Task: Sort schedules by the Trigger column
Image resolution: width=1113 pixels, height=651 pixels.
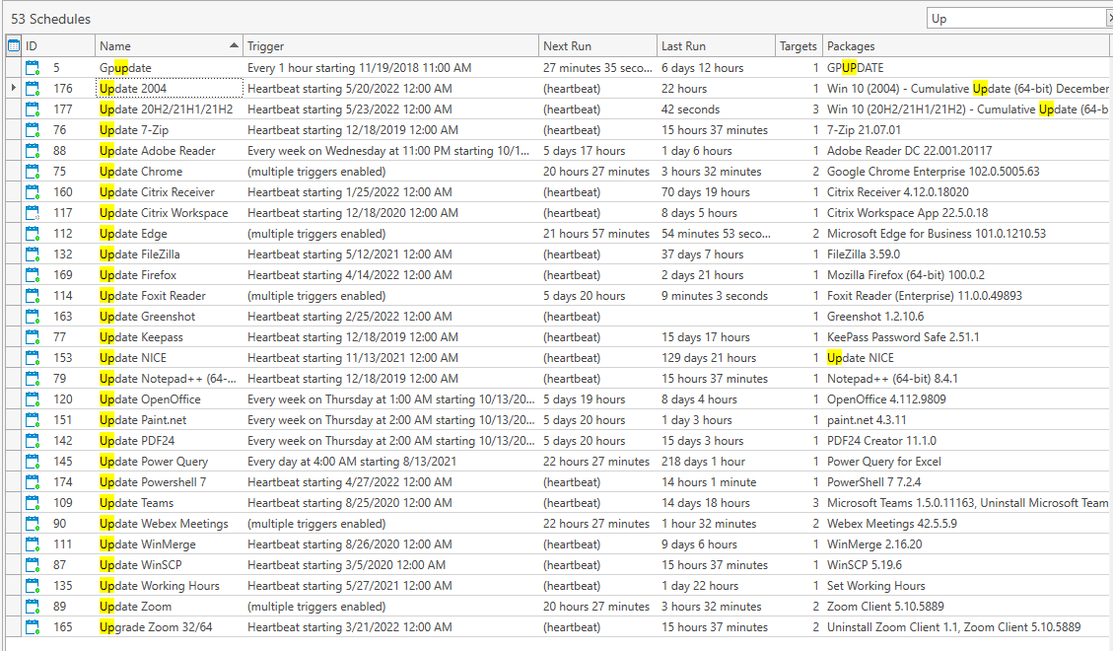Action: 390,46
